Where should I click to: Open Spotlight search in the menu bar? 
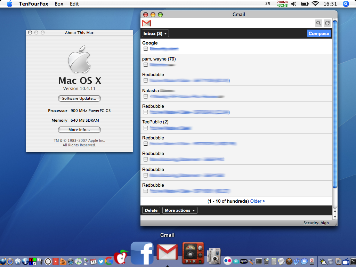click(x=346, y=4)
